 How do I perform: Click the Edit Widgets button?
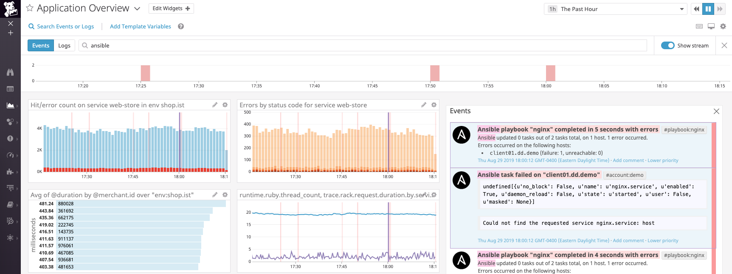[x=171, y=8]
